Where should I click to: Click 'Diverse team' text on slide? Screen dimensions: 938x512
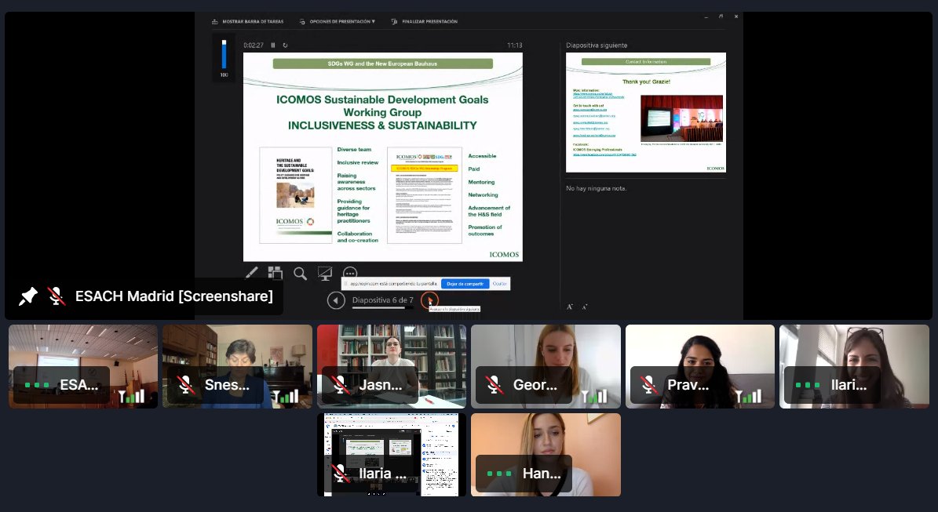pos(354,149)
